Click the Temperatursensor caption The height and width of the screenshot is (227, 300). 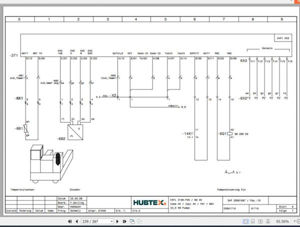(22, 189)
